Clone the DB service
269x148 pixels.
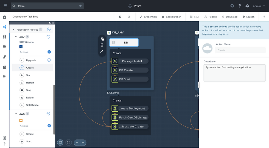(x=102, y=39)
